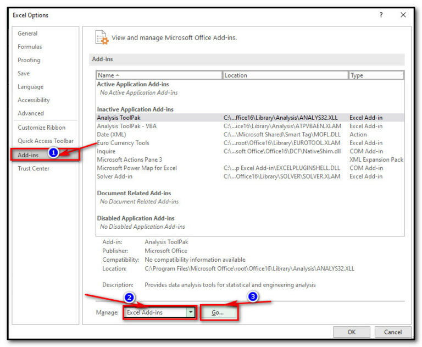Select Microsoft Power Map for Excel

(137, 168)
